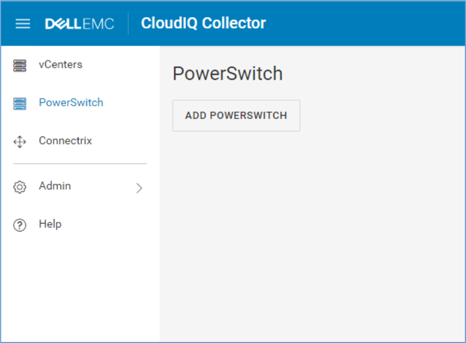Image resolution: width=466 pixels, height=343 pixels.
Task: Click the divider area below Connectrix
Action: (x=79, y=164)
